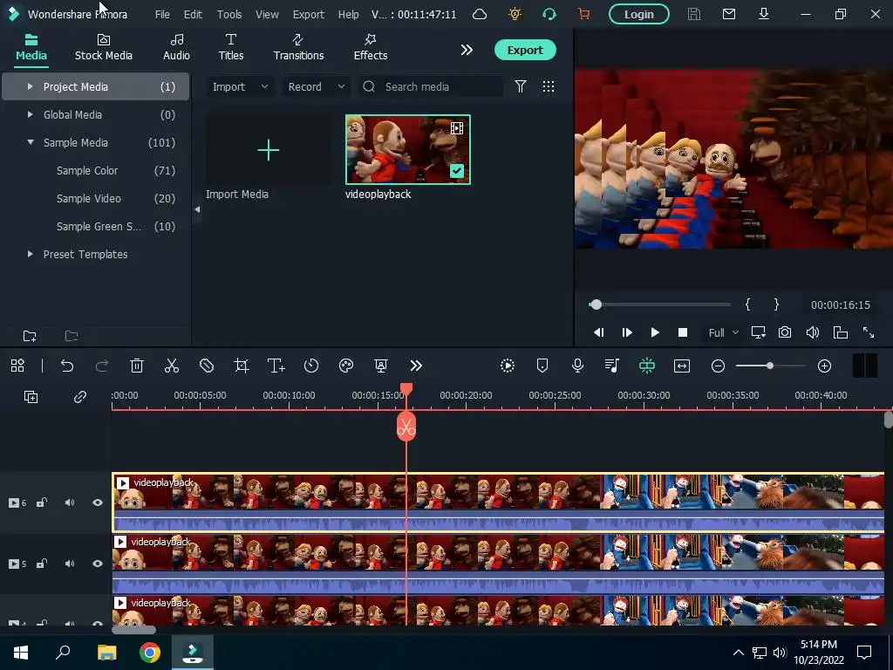The image size is (893, 670).
Task: Switch to the Stock Media tab
Action: tap(104, 47)
